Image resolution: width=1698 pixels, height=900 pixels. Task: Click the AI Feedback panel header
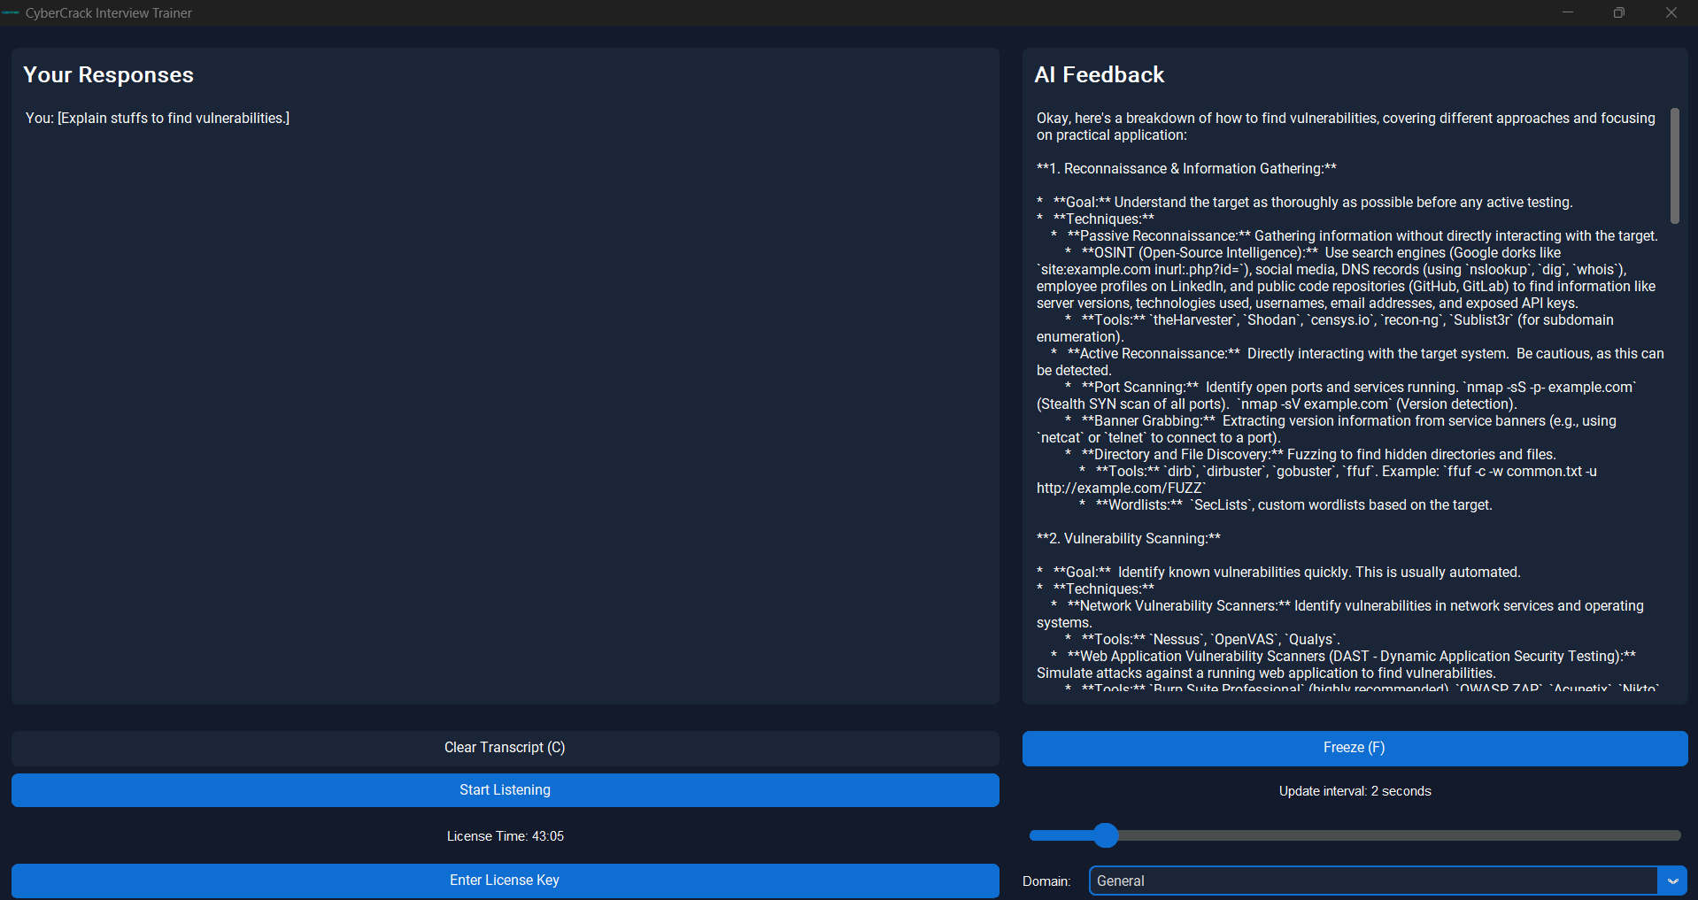pos(1099,75)
